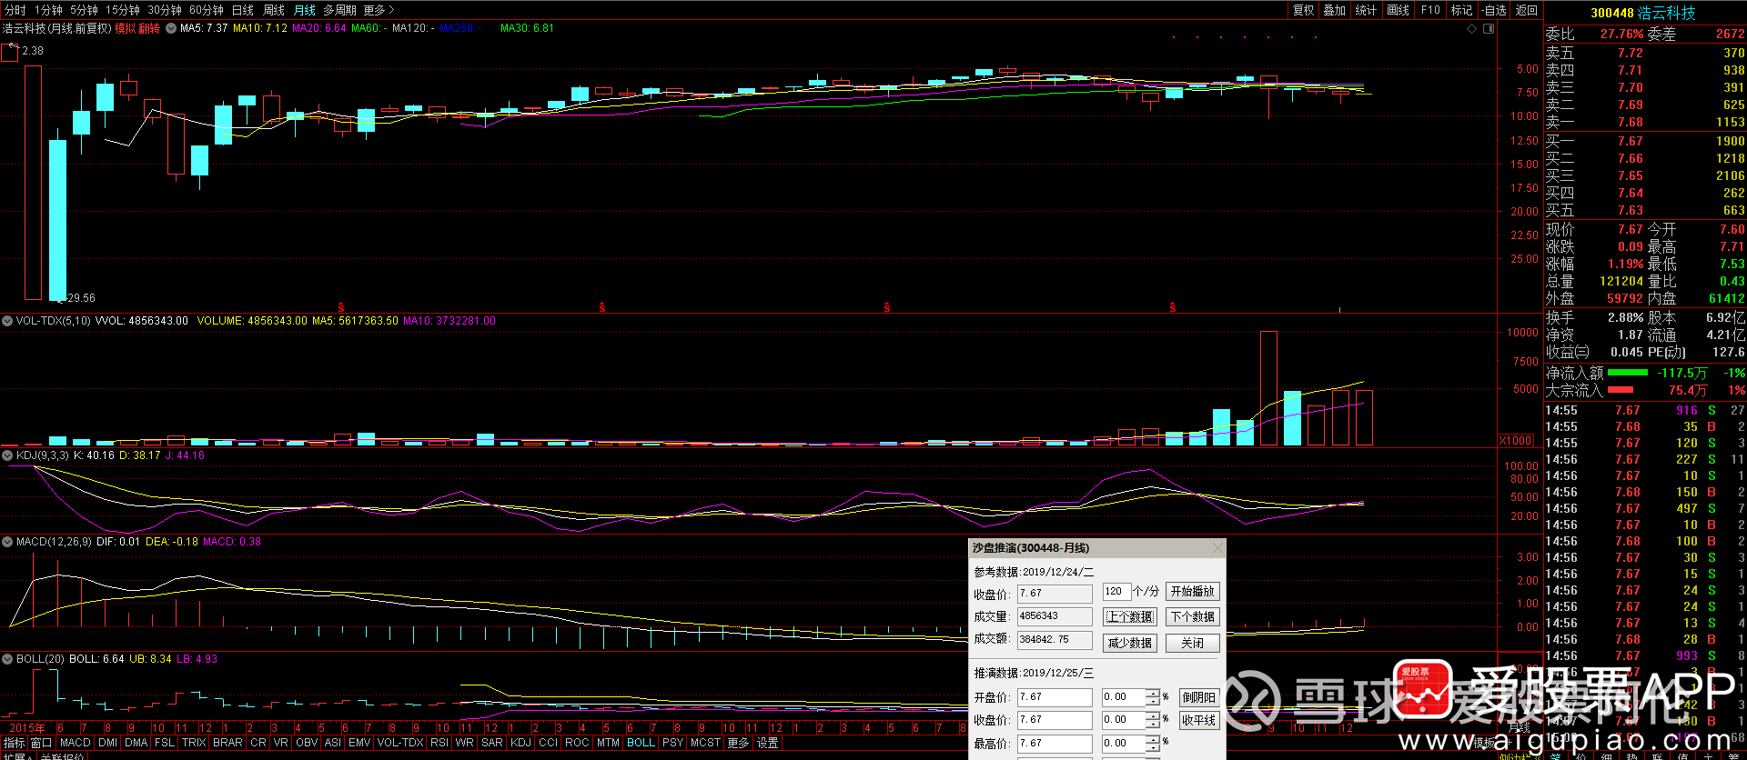The height and width of the screenshot is (760, 1747).
Task: Expand the BOLL indicator dropdown circle
Action: pos(7,659)
